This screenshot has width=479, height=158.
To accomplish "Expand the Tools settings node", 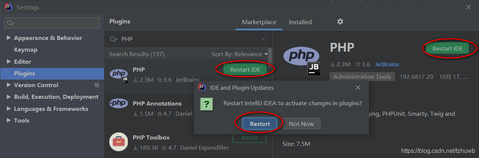I will [9, 121].
